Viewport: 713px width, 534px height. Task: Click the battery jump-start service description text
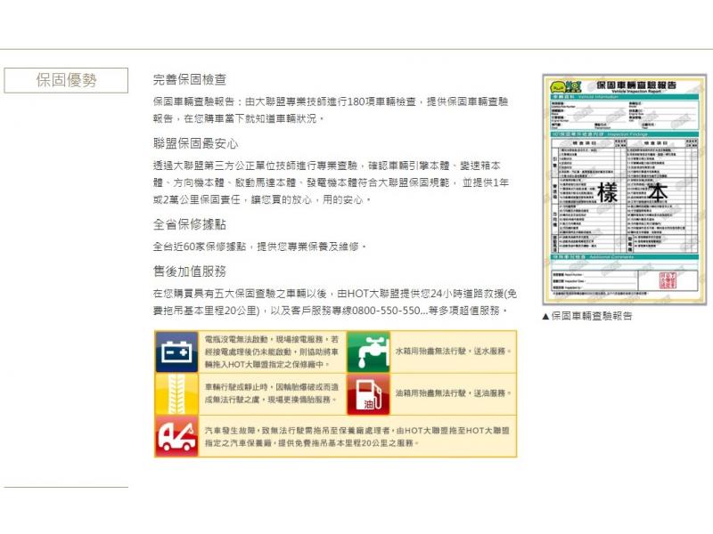point(271,352)
